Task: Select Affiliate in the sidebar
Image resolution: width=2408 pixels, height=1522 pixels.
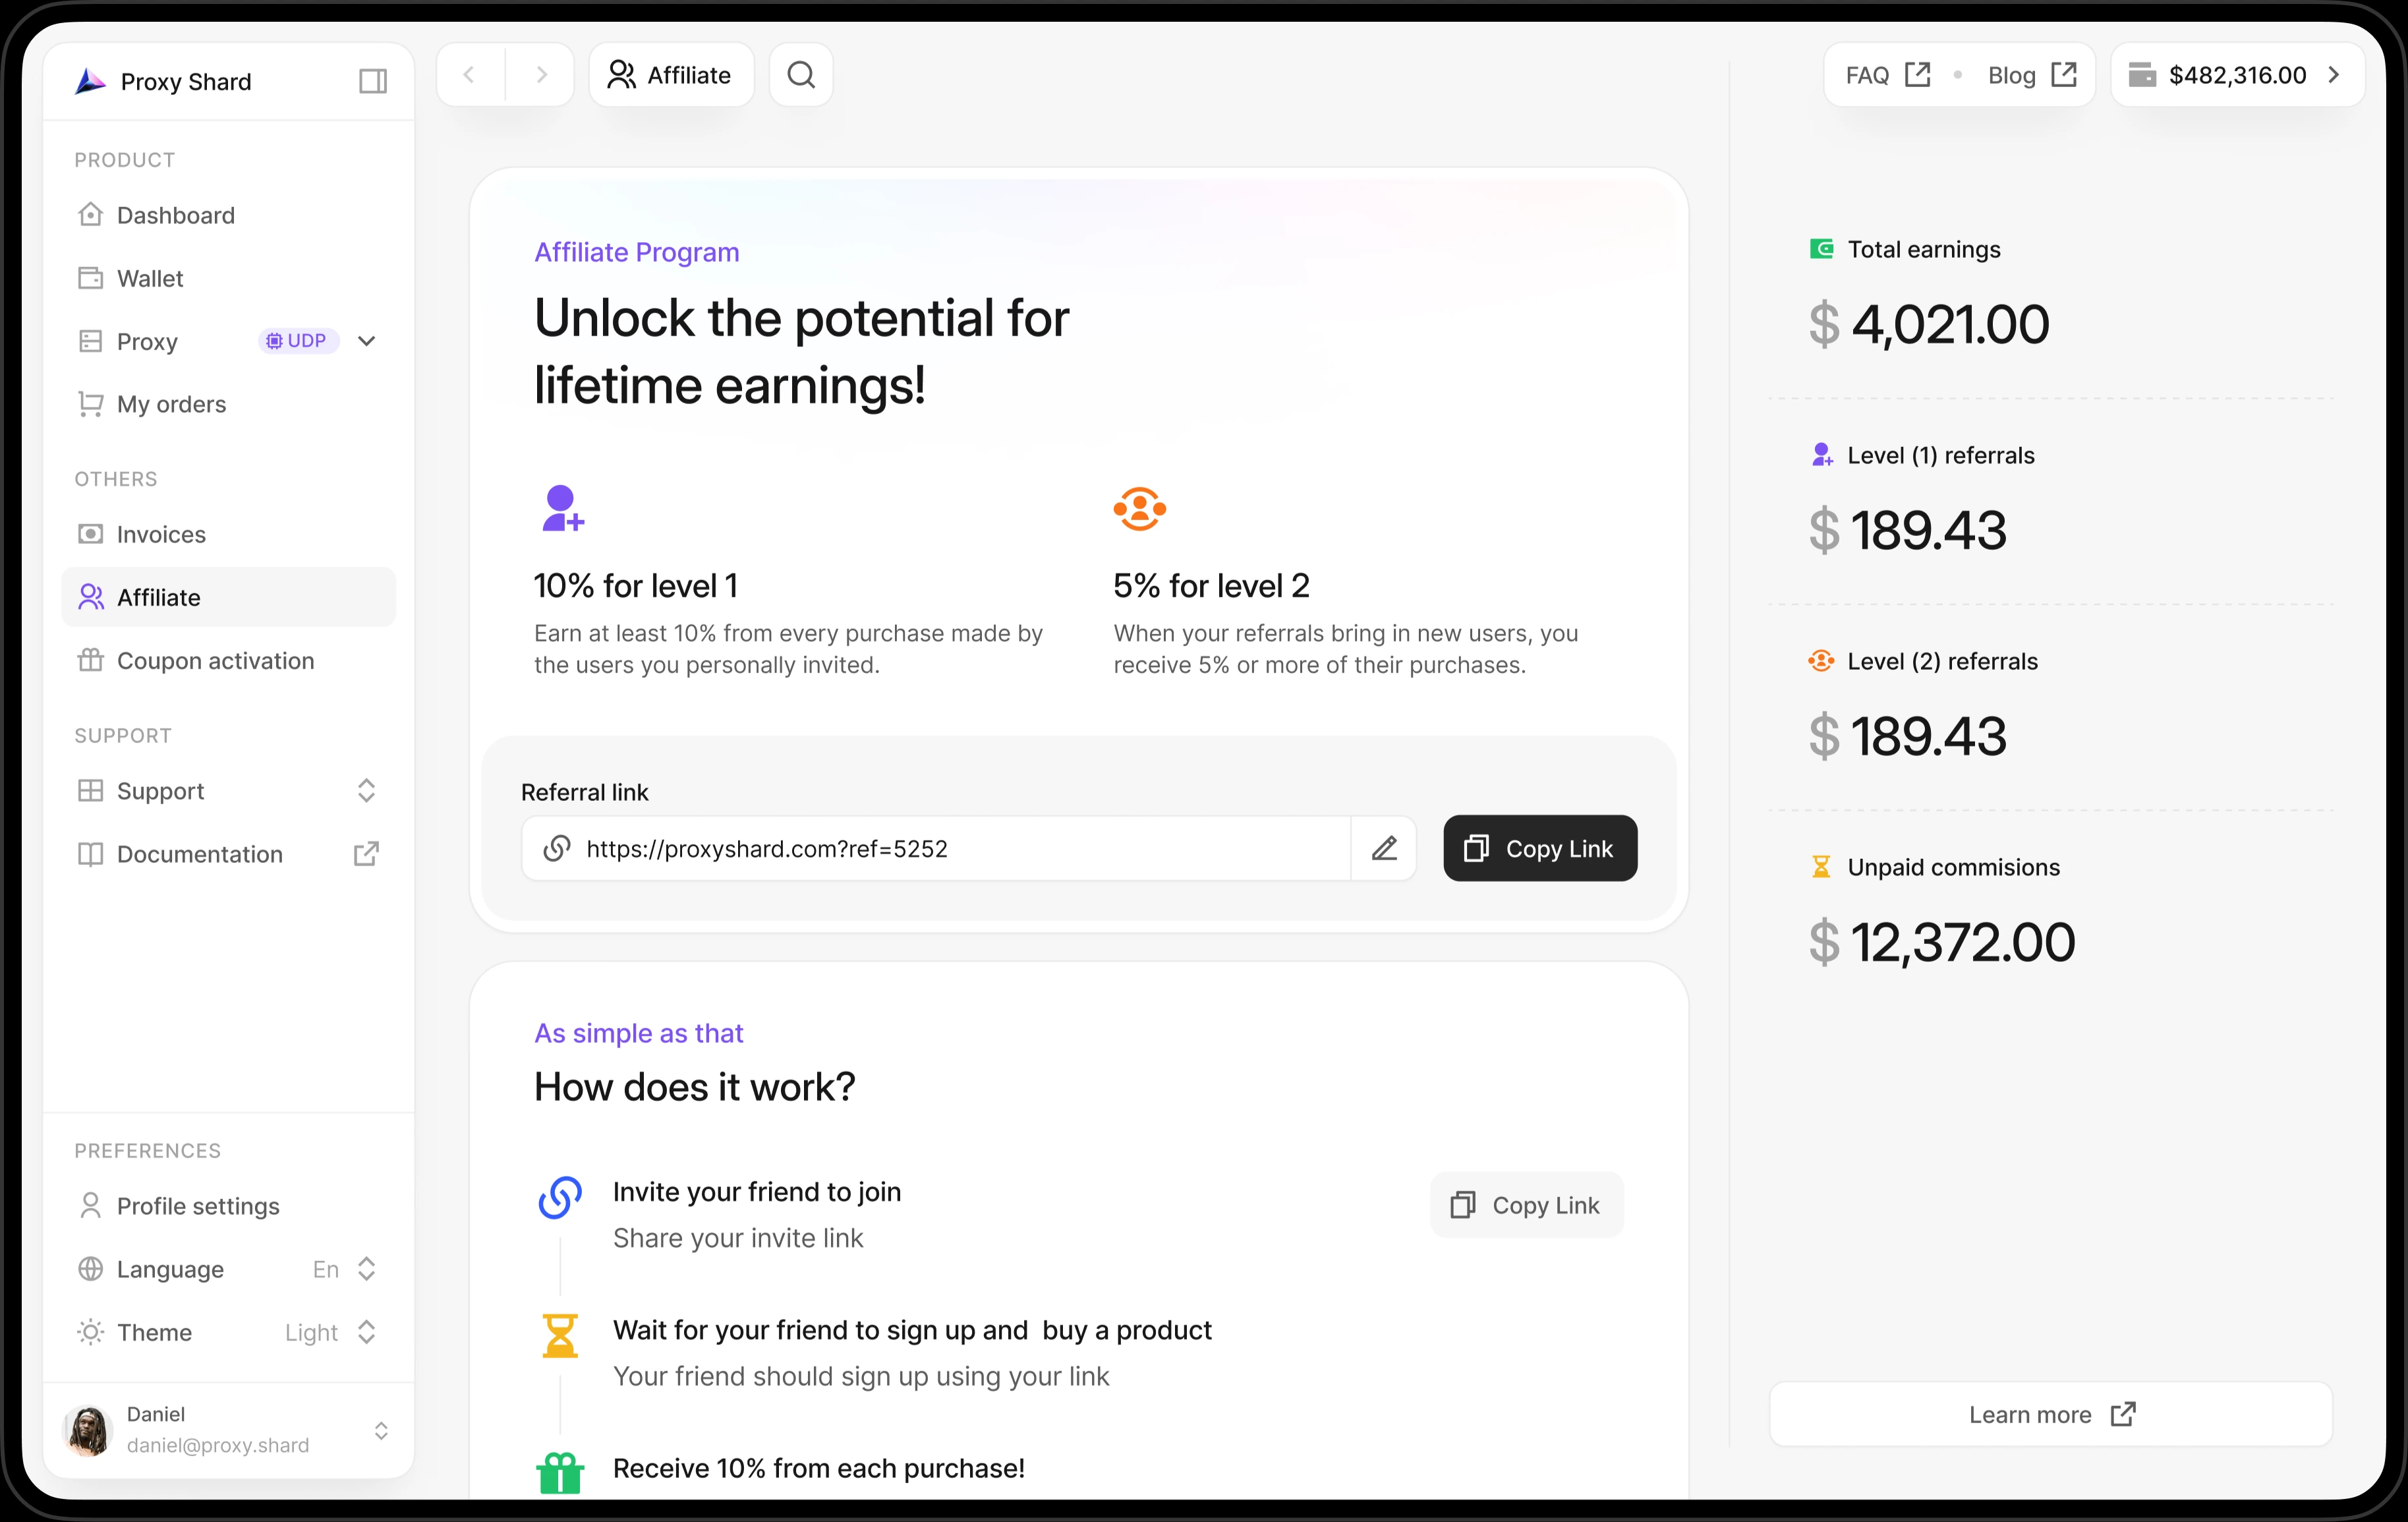Action: tap(229, 597)
